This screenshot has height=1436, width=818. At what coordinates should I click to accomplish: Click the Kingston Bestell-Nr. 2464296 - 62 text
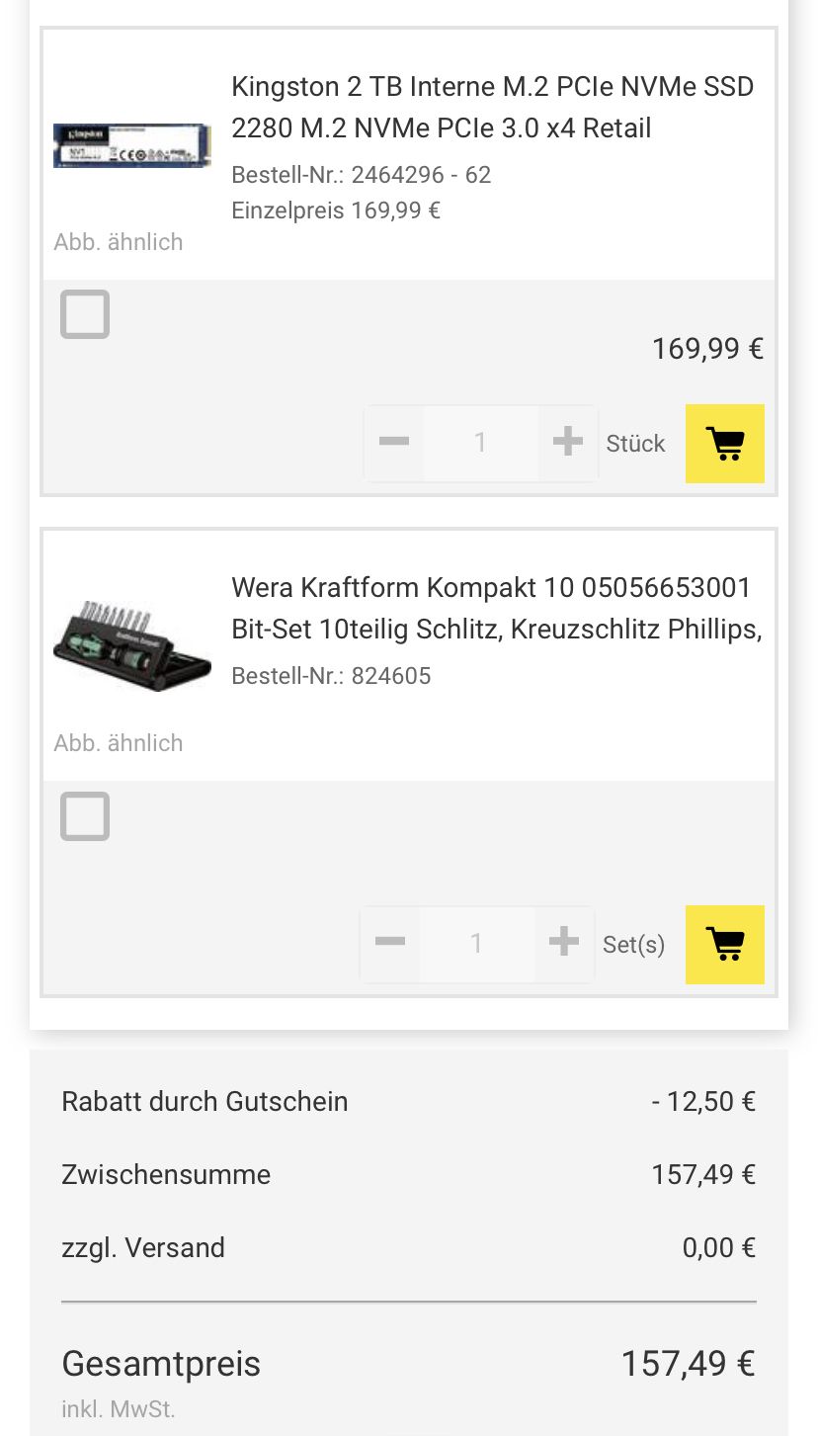pyautogui.click(x=361, y=175)
